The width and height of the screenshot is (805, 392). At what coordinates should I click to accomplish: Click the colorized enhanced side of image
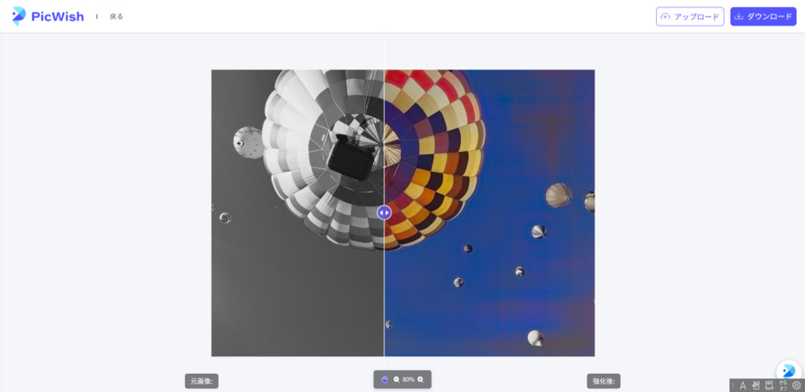coord(489,213)
